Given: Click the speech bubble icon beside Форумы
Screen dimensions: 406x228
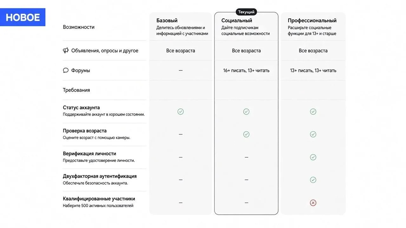Looking at the screenshot, I should pyautogui.click(x=66, y=70).
